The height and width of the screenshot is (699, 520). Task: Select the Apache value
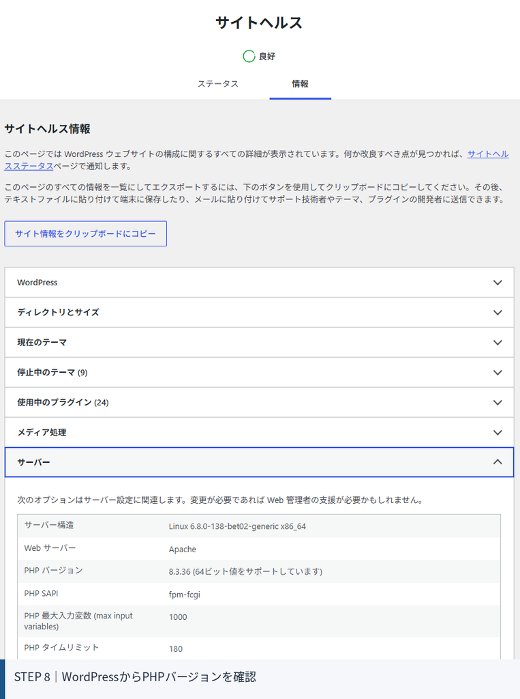coord(183,550)
